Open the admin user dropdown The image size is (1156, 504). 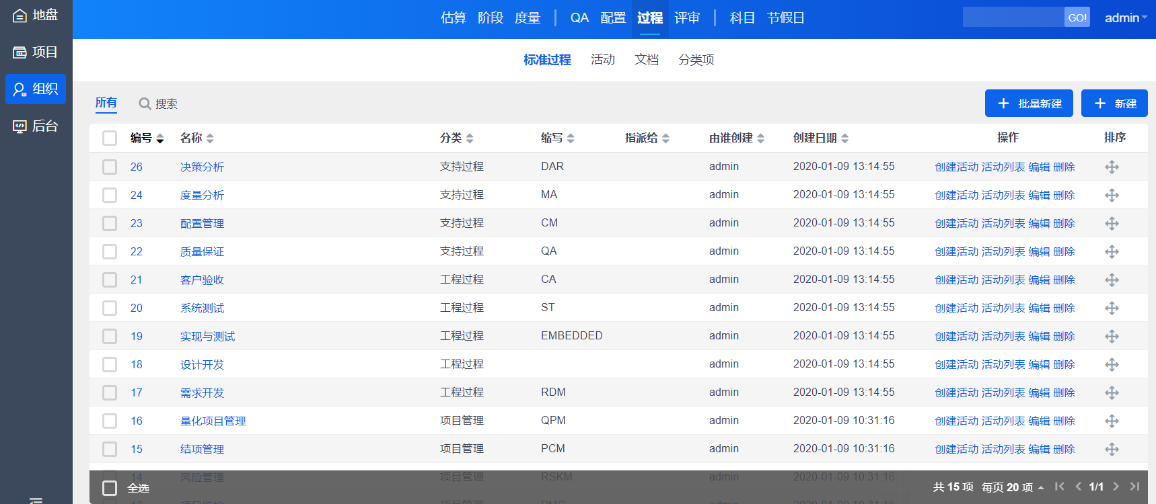tap(1126, 18)
